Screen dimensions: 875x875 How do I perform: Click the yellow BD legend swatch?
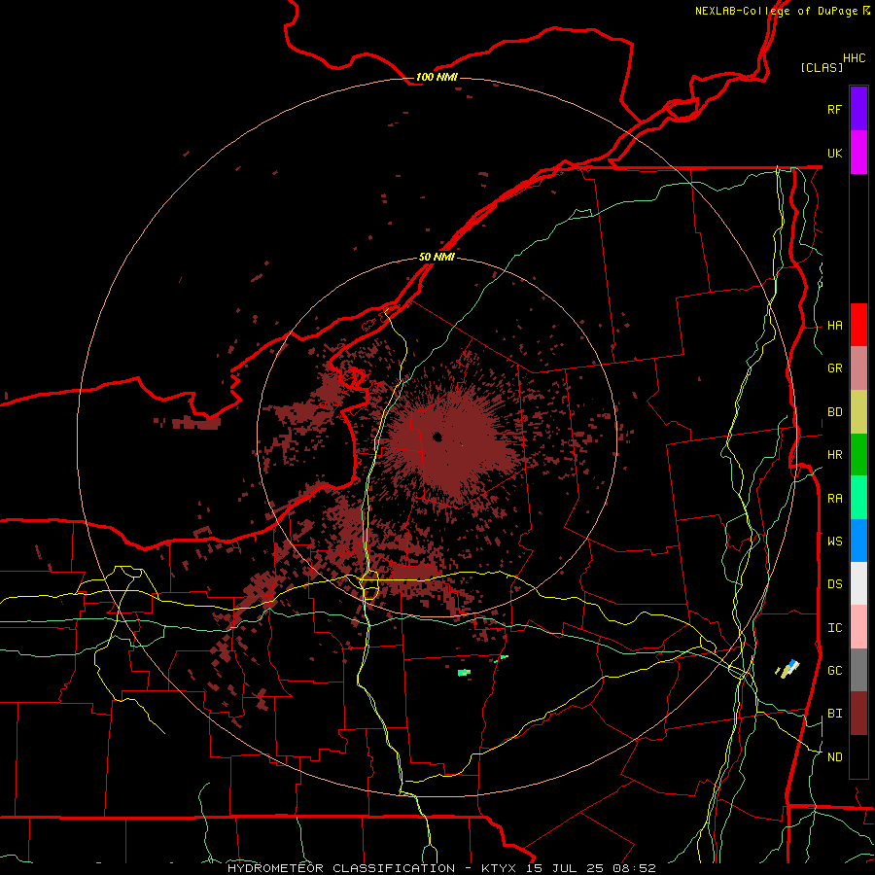click(x=858, y=412)
